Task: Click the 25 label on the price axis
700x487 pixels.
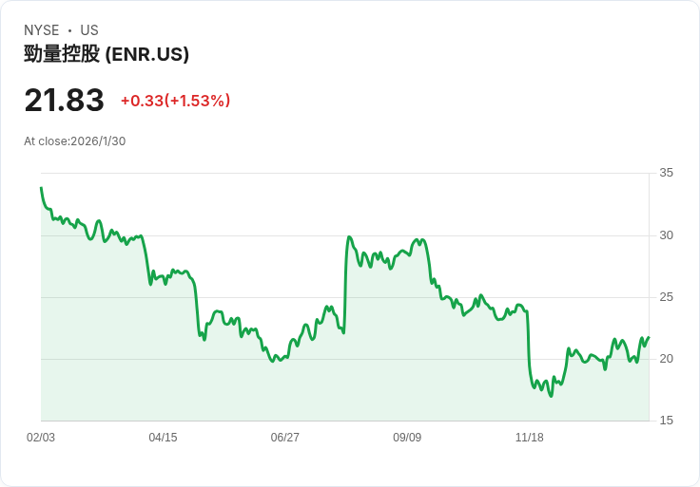Action: (666, 297)
